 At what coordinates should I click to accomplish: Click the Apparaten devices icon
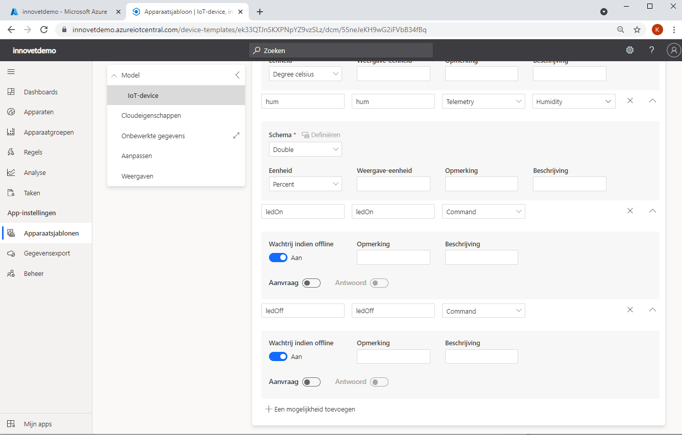point(11,112)
